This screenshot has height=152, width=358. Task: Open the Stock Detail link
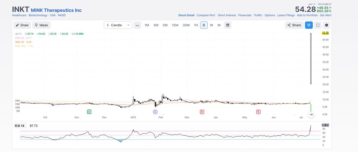[x=186, y=15]
